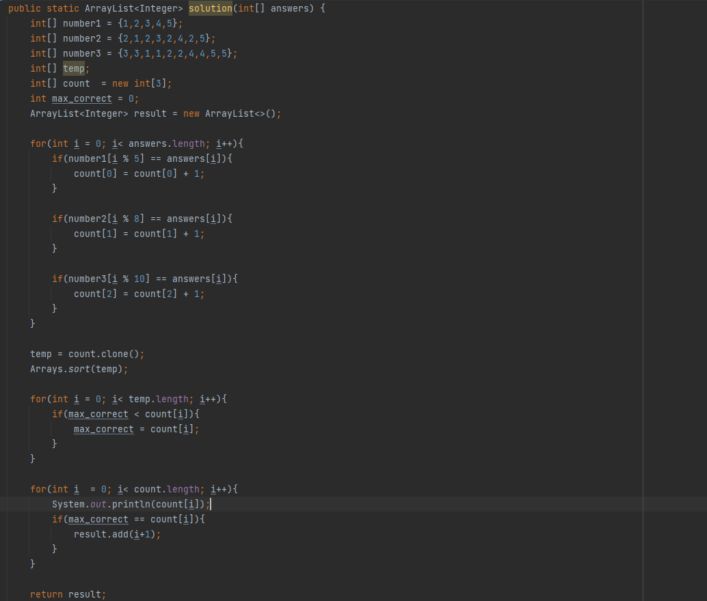This screenshot has height=601, width=707.
Task: Click the statement "count[1] = count[1] + 1;"
Action: 139,234
